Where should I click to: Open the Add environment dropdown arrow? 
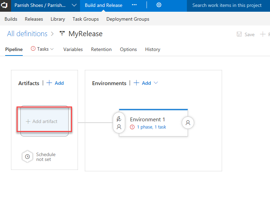point(156,83)
